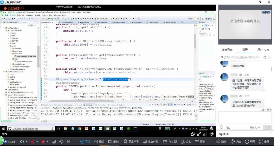Image resolution: width=274 pixels, height=146 pixels.
Task: Click the 全屏 fullscreen button
Action: click(264, 142)
